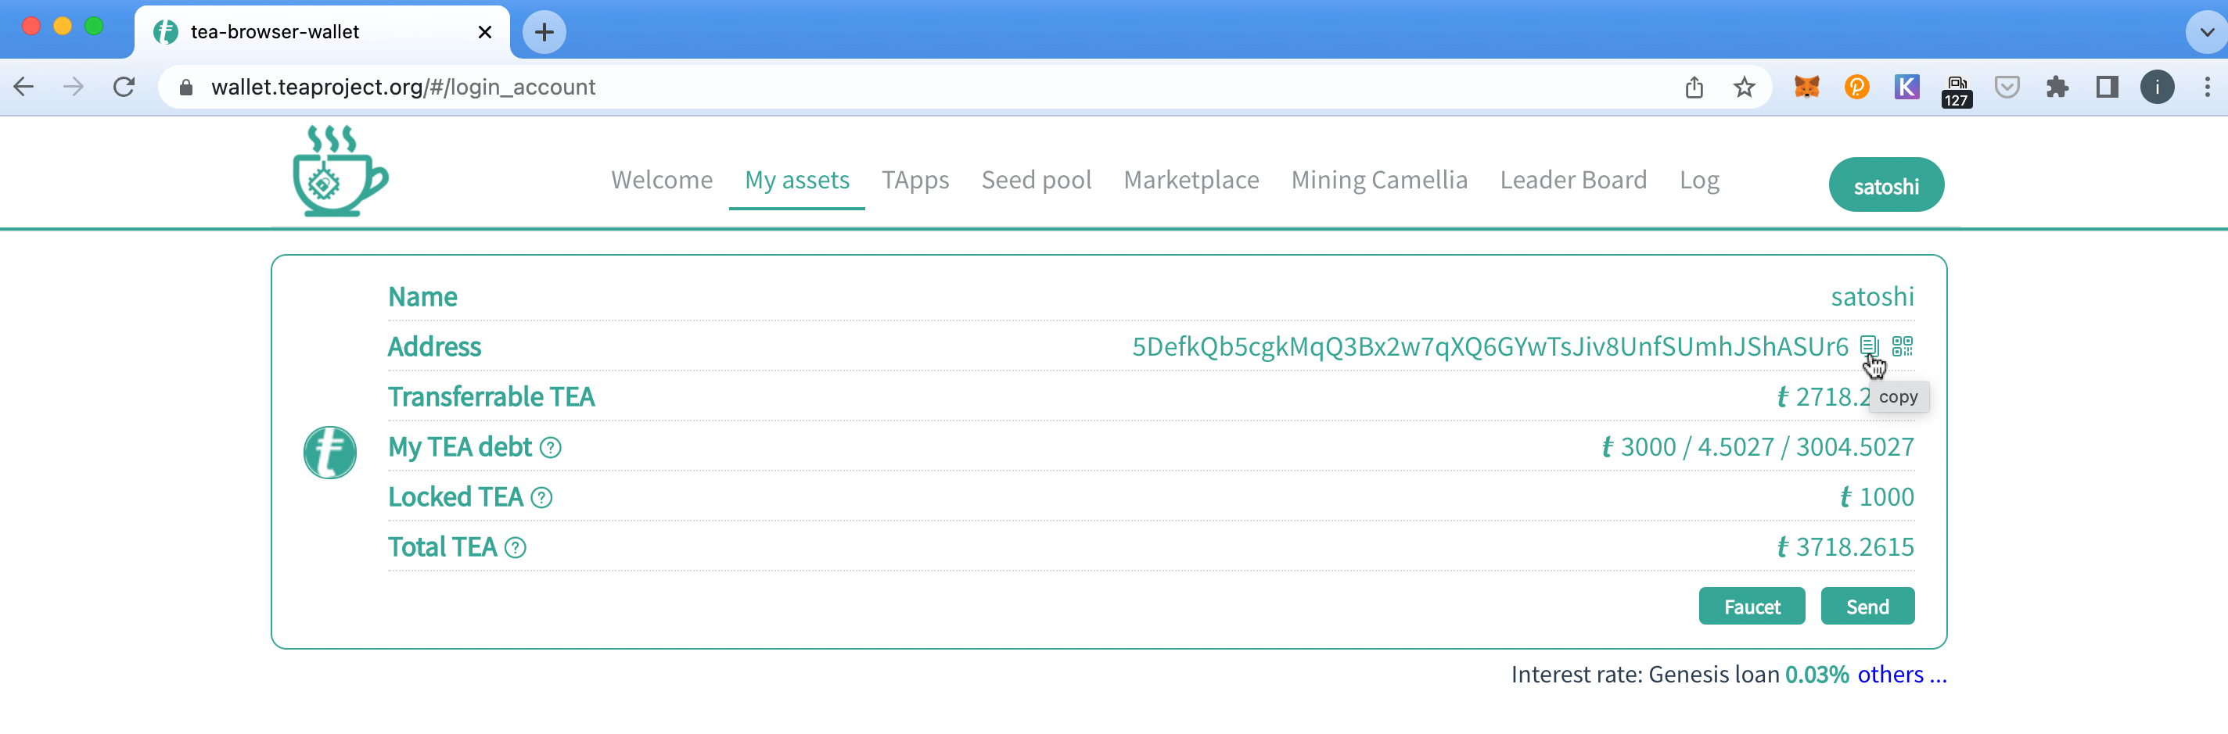The width and height of the screenshot is (2228, 734).
Task: Open the Marketplace section
Action: tap(1191, 180)
